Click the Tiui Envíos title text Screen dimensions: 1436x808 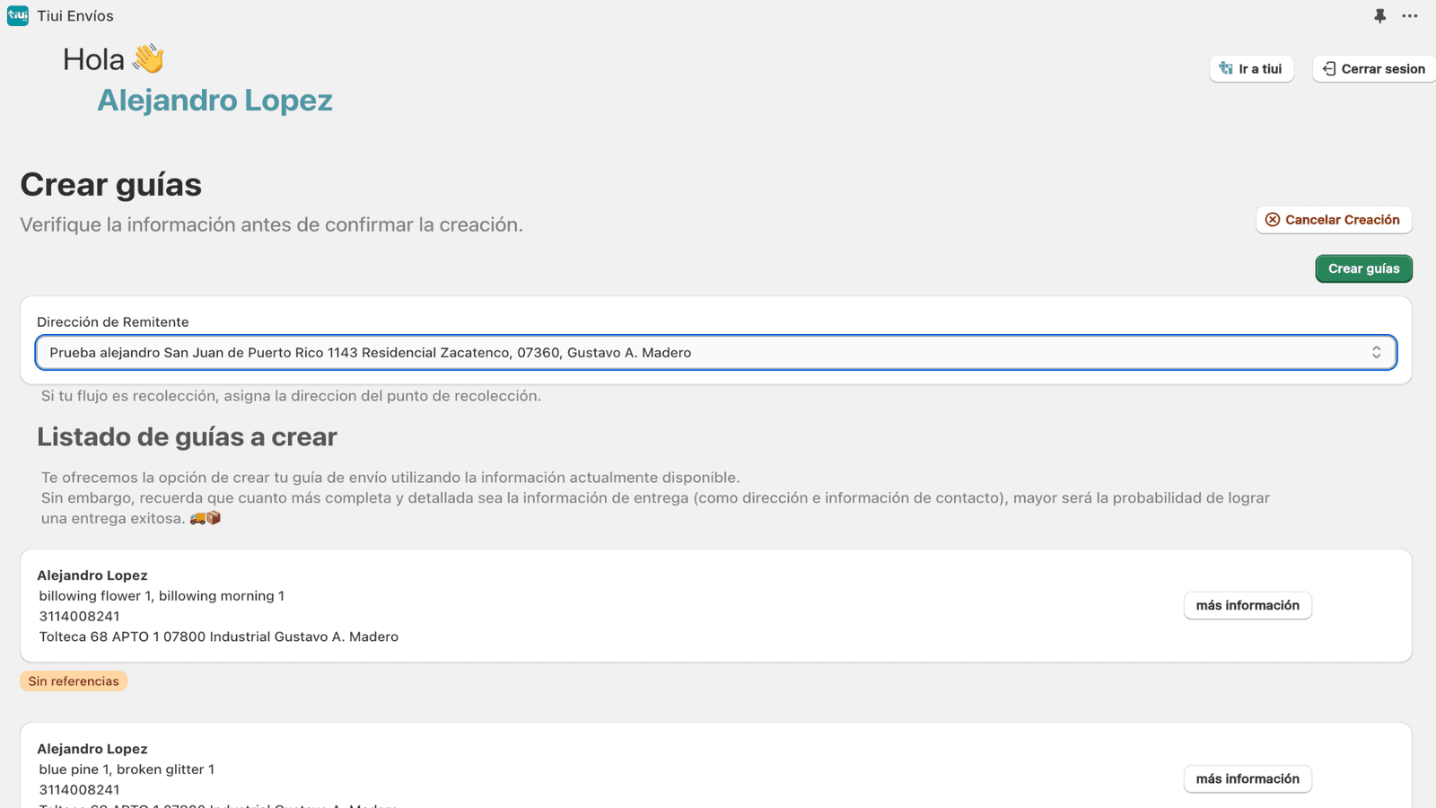75,16
